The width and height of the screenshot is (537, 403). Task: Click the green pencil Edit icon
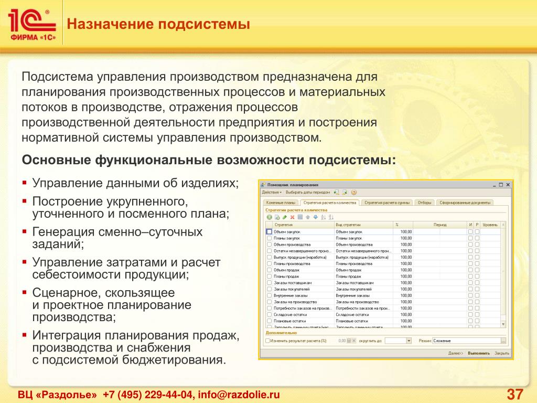[285, 217]
